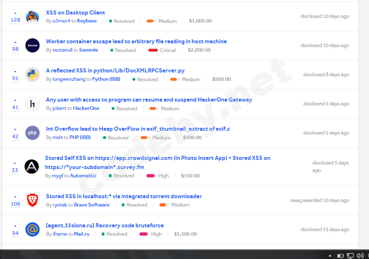Go to the HackerOne program link
The width and height of the screenshot is (369, 259).
(86, 108)
